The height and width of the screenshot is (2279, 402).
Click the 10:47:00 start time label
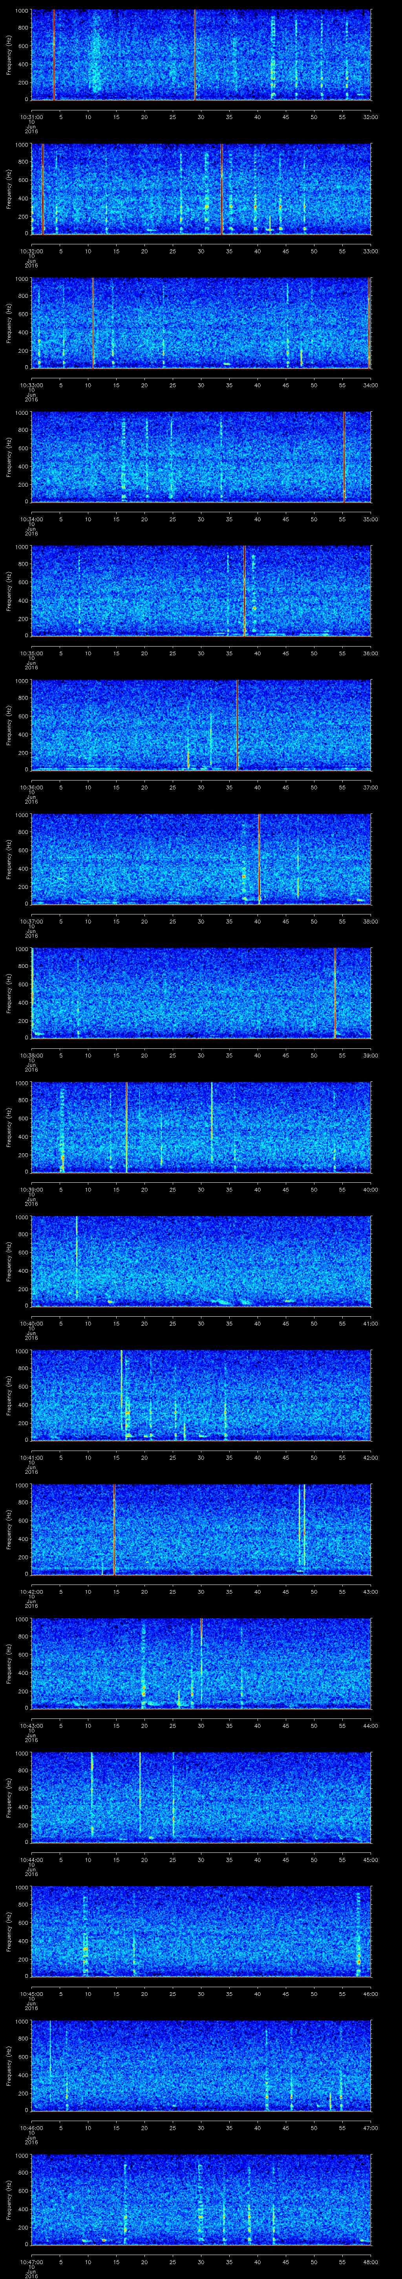tap(31, 2261)
